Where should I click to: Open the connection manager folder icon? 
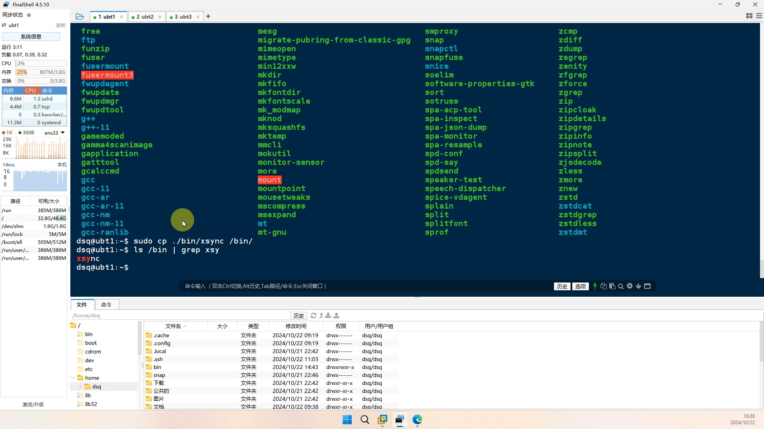80,16
